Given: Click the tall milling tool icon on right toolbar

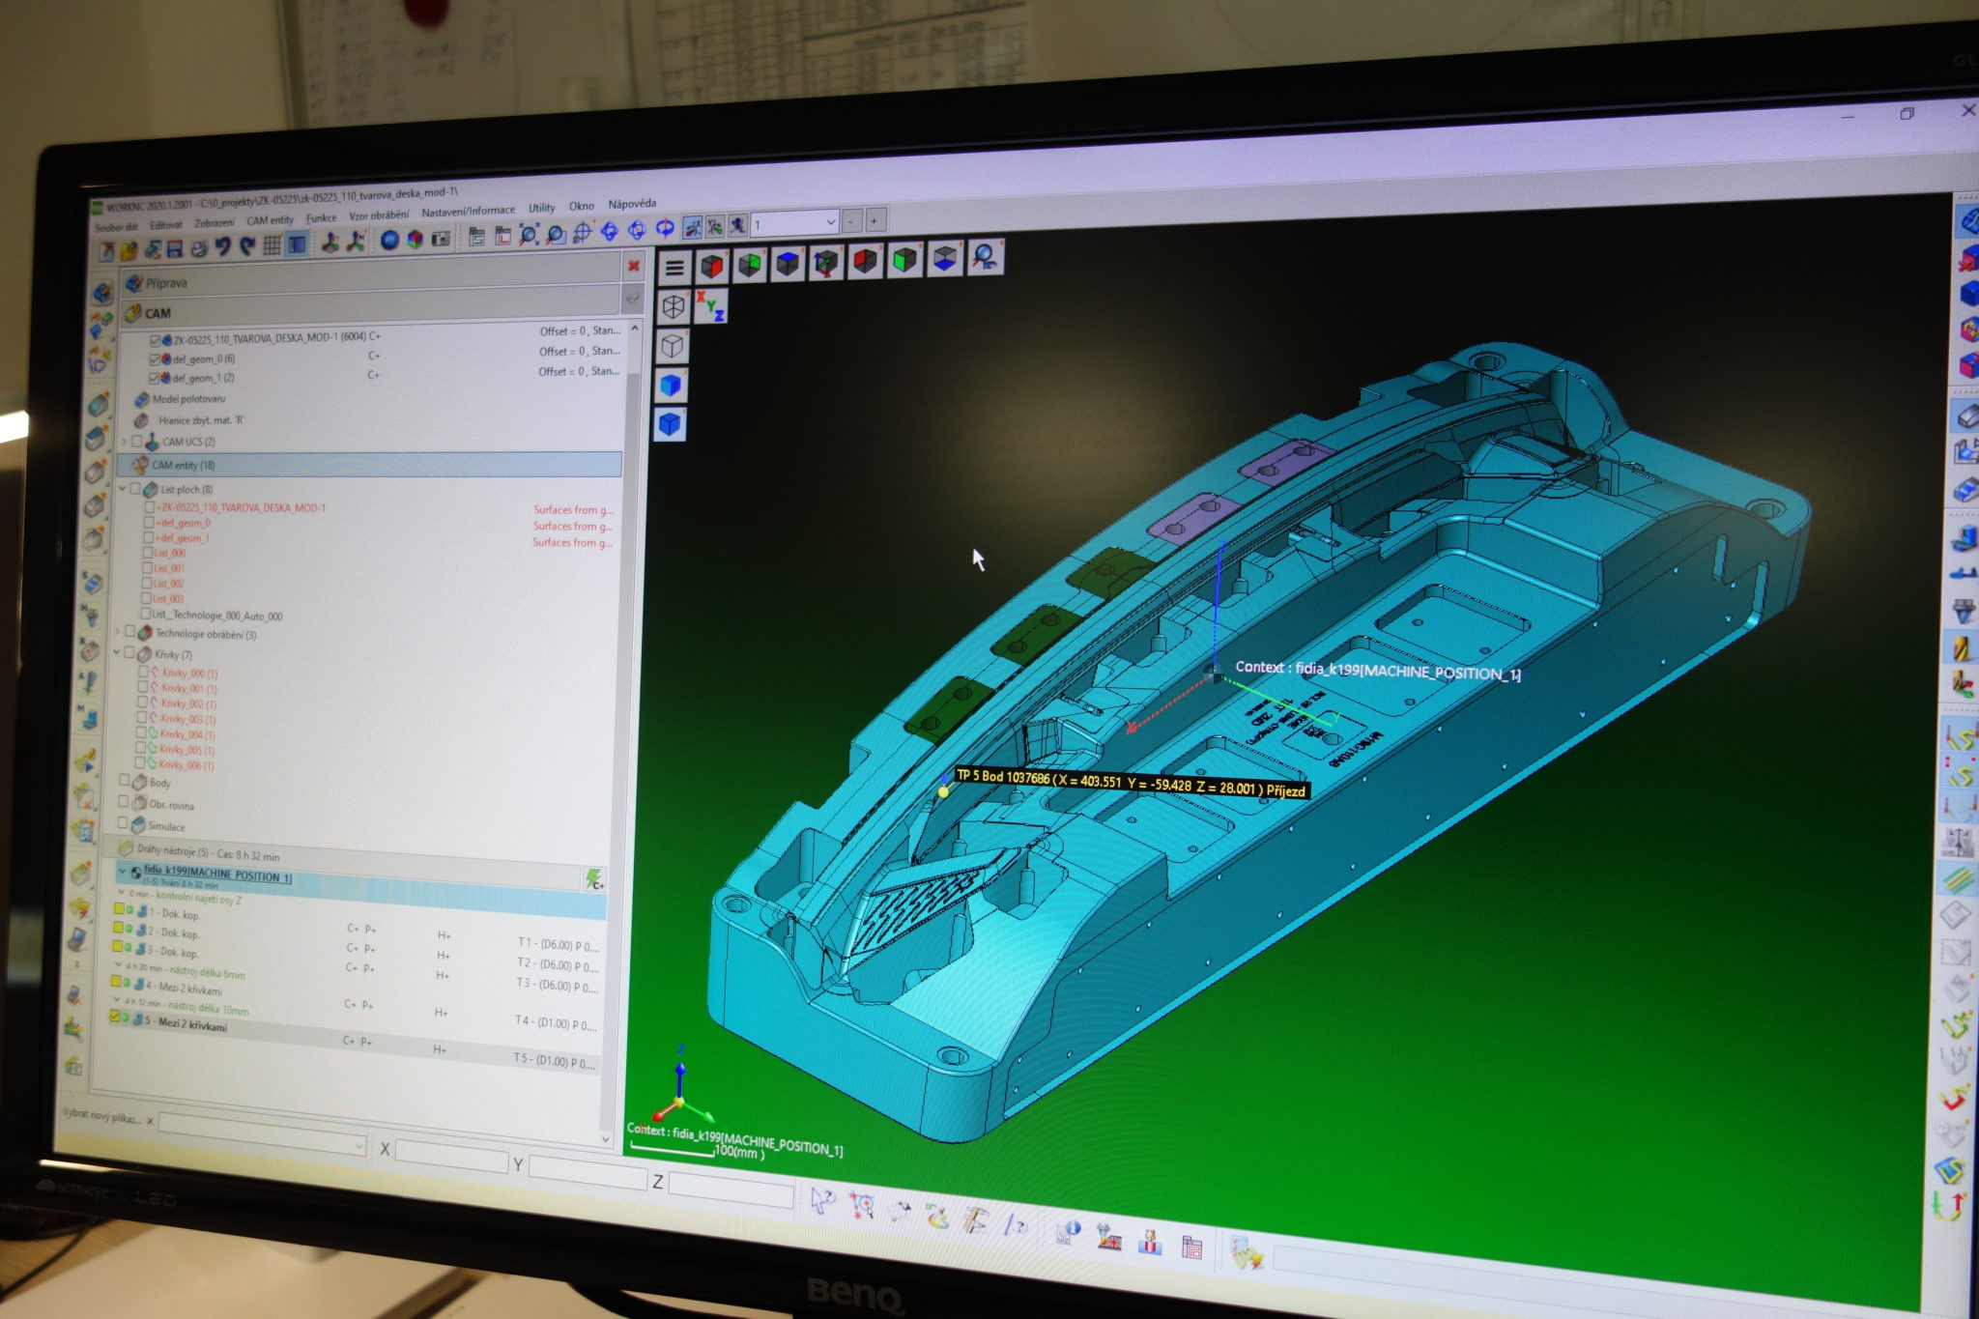Looking at the screenshot, I should tap(1963, 647).
